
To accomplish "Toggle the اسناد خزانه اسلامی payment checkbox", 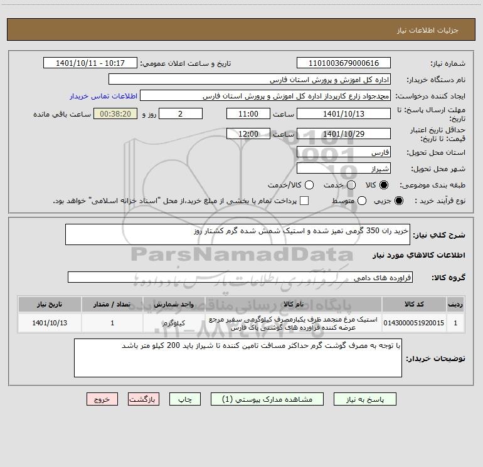I will click(304, 201).
